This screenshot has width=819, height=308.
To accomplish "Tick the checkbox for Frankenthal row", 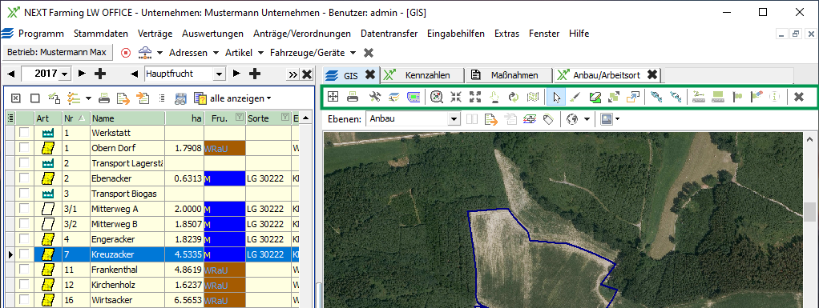I will (x=24, y=270).
